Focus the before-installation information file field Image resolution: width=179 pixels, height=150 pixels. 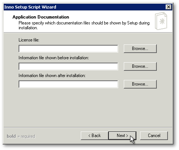(x=68, y=66)
